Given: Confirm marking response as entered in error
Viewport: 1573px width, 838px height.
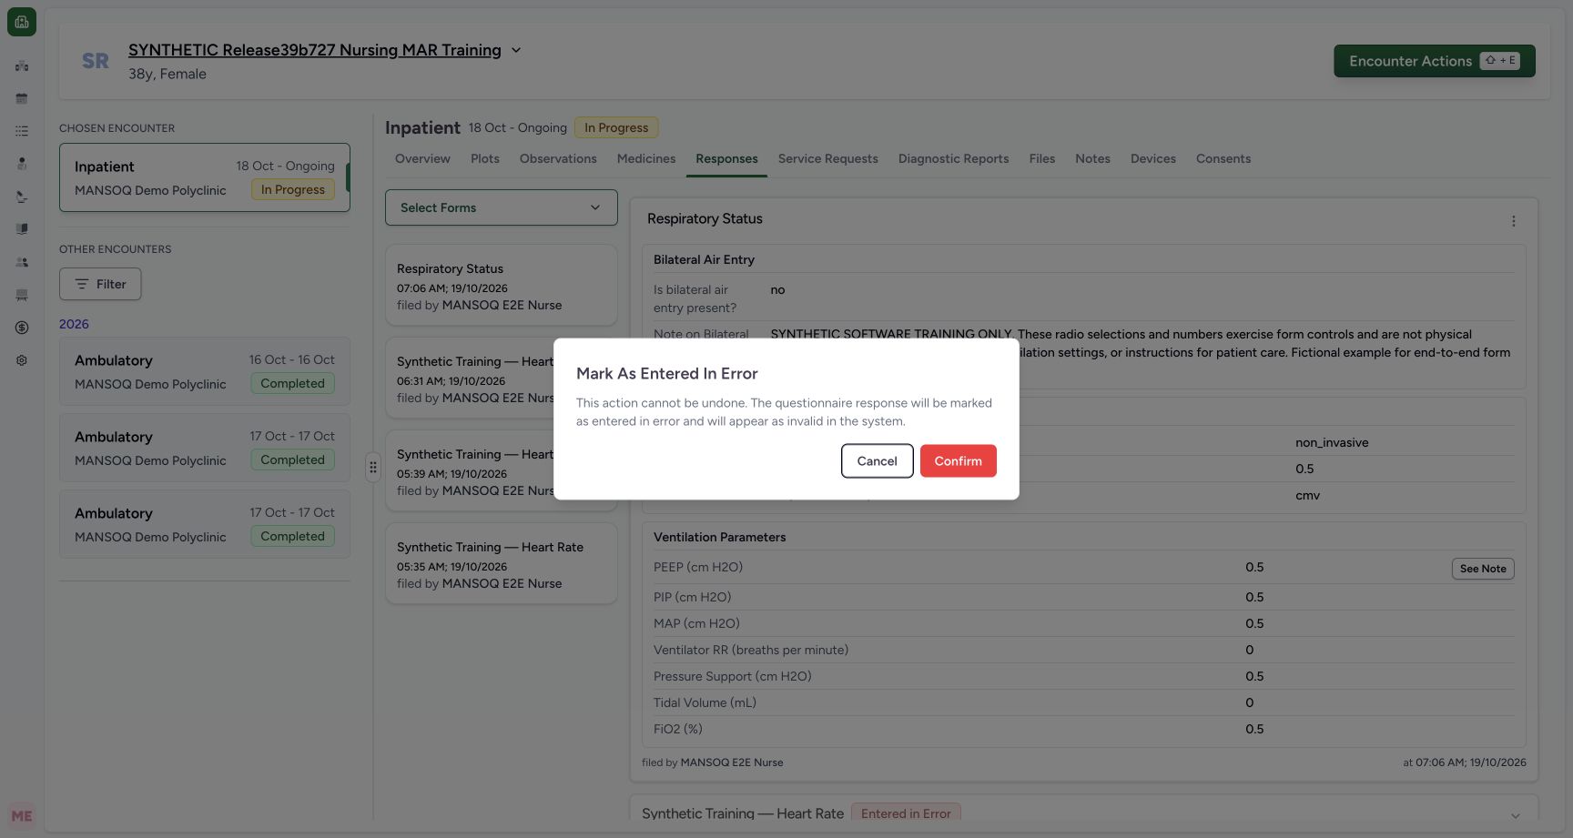Looking at the screenshot, I should (959, 461).
